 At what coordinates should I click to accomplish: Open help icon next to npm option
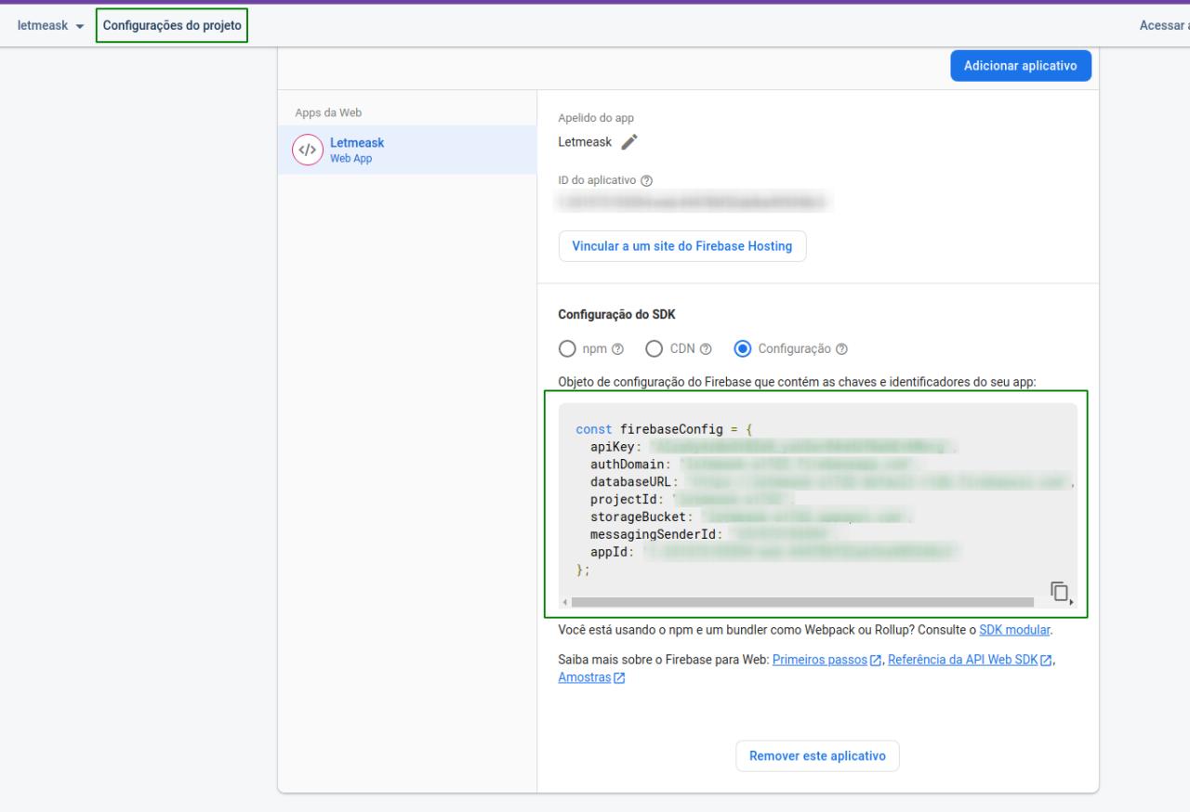(617, 349)
